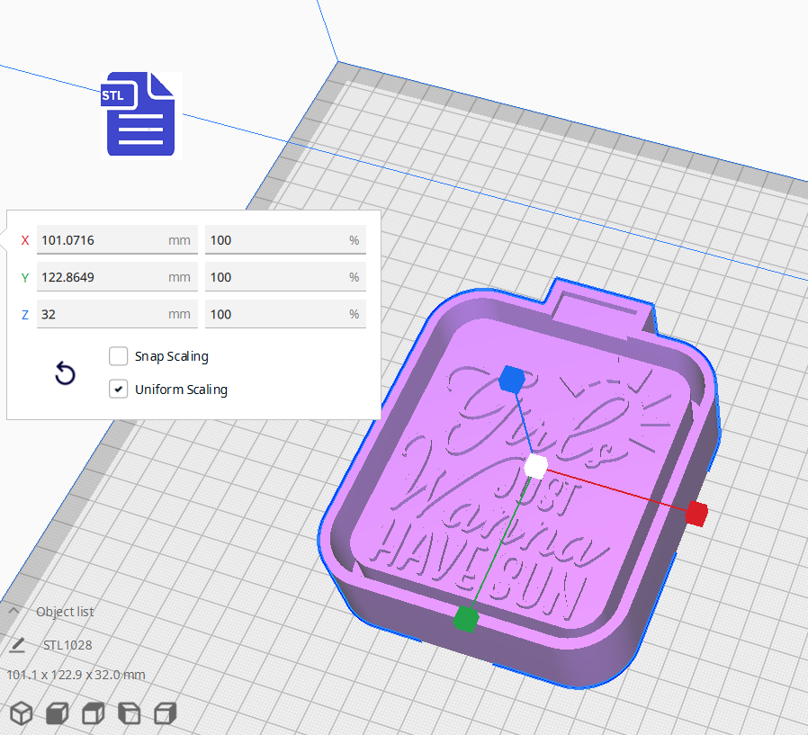Click the X percentage field showing 100
Image resolution: width=808 pixels, height=735 pixels.
(285, 240)
